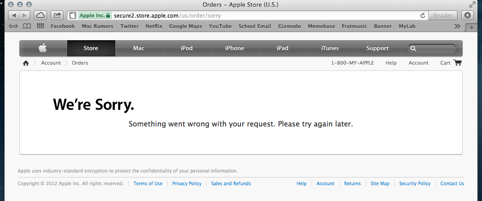Show more bookmarks with the double chevron

click(458, 26)
